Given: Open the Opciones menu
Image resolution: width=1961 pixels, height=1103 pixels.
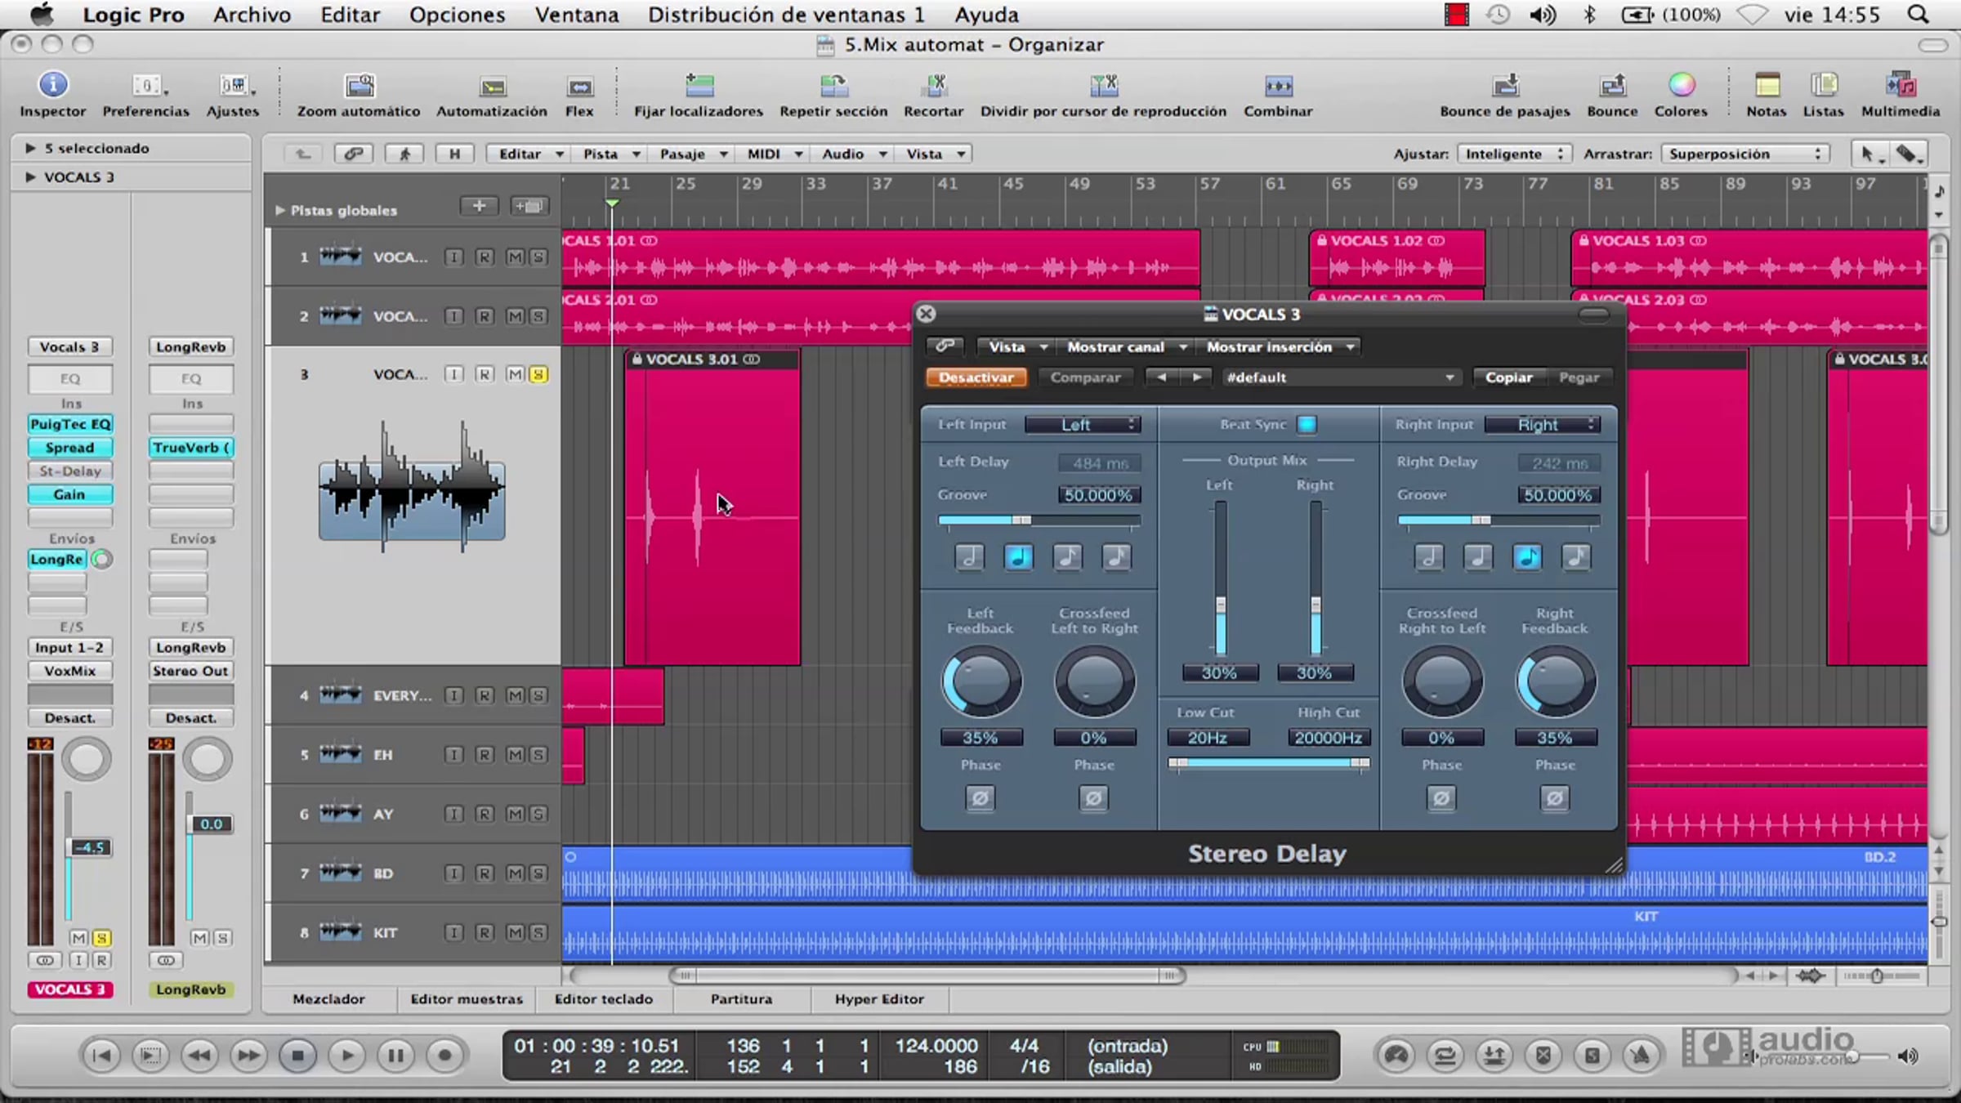Looking at the screenshot, I should 457,15.
